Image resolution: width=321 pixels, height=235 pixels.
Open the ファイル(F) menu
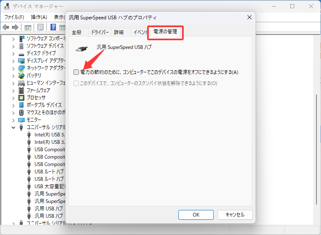(14, 17)
